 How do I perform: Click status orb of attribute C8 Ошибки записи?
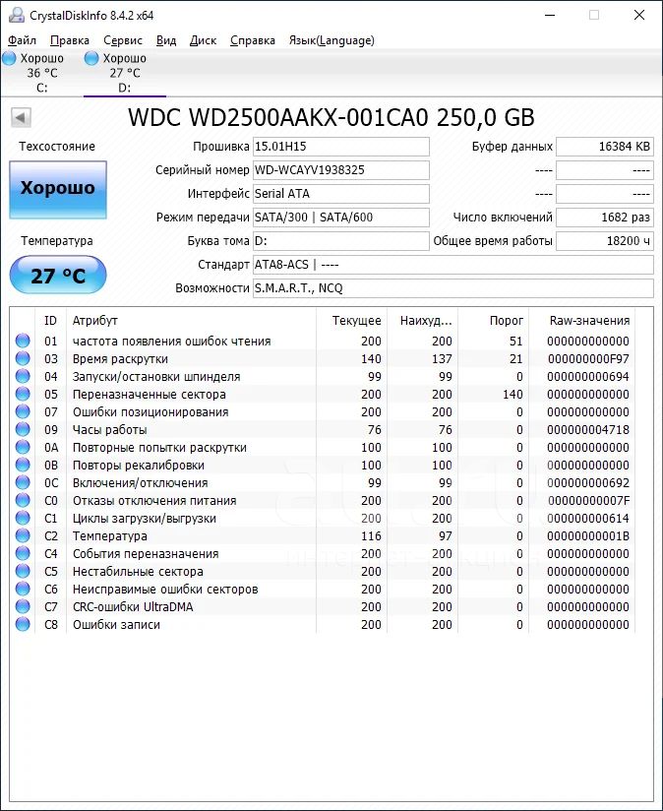click(23, 624)
